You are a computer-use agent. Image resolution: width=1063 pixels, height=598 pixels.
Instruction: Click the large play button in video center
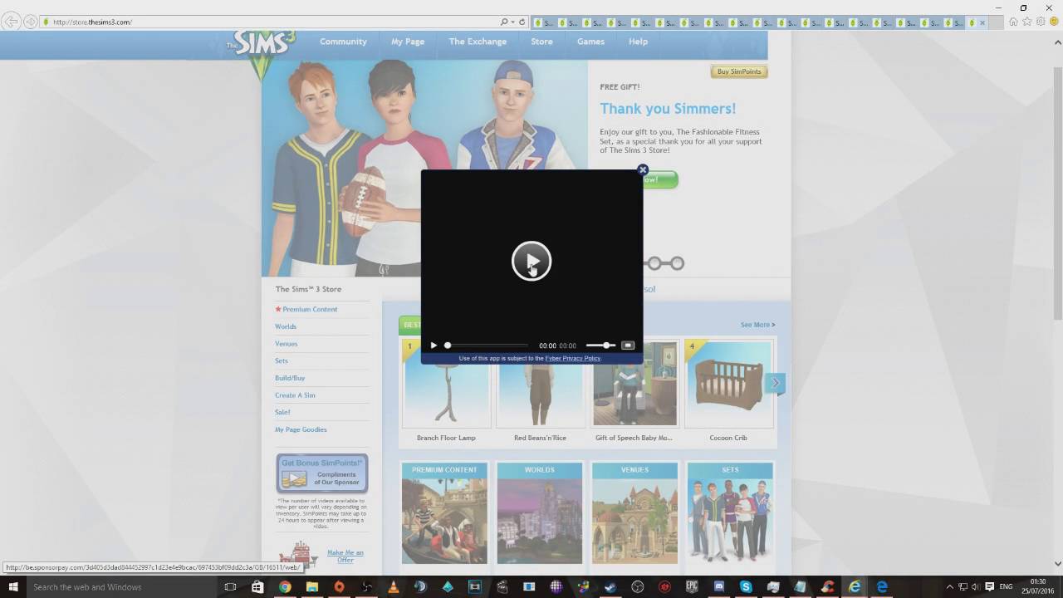tap(531, 261)
